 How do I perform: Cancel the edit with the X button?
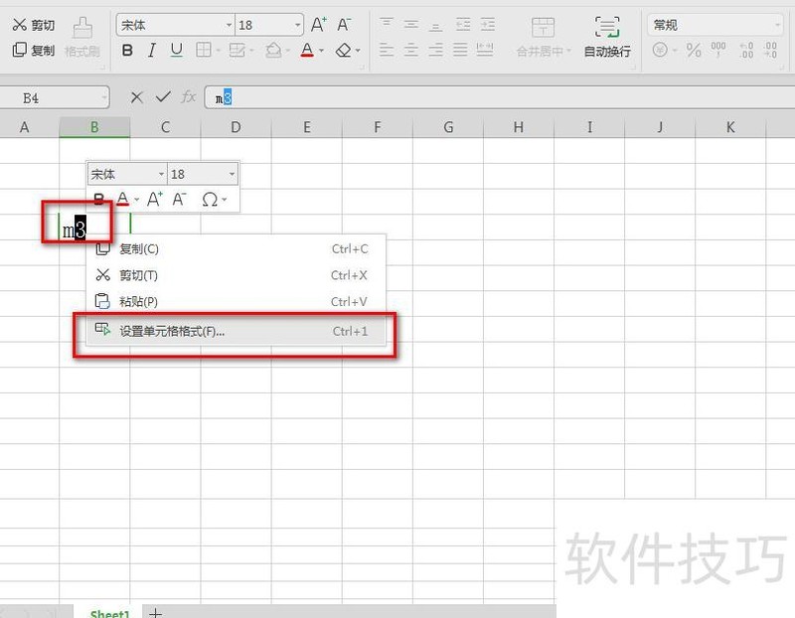click(x=137, y=97)
